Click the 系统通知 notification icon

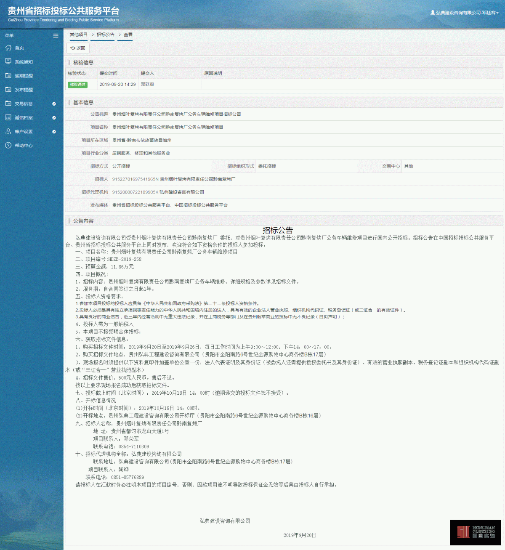coord(8,61)
